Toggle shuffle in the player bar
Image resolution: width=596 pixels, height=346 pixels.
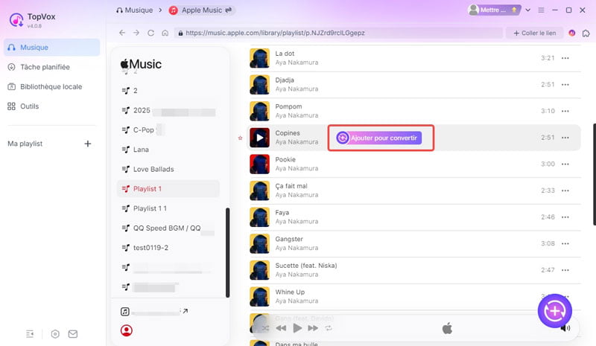coord(265,328)
